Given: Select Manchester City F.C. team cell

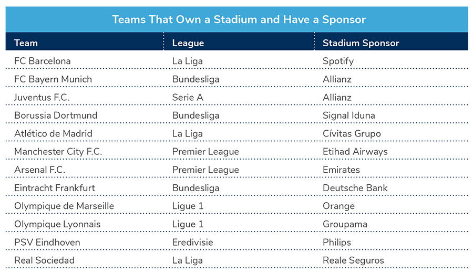Looking at the screenshot, I should [58, 152].
